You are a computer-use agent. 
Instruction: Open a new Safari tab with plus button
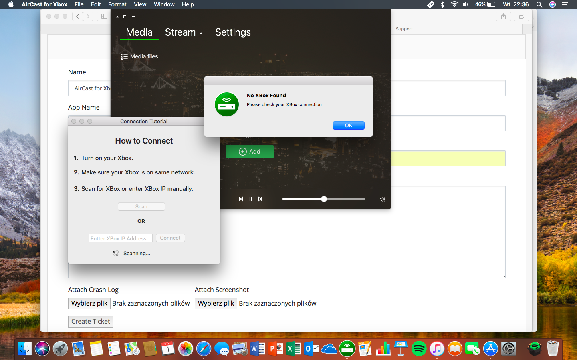(527, 29)
